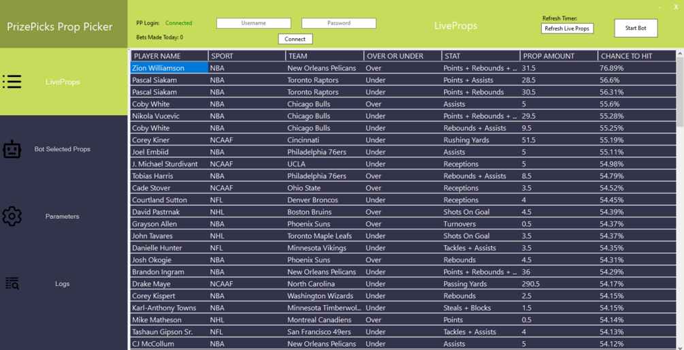
Task: Click the 56.6% chance cell
Action: pyautogui.click(x=637, y=80)
